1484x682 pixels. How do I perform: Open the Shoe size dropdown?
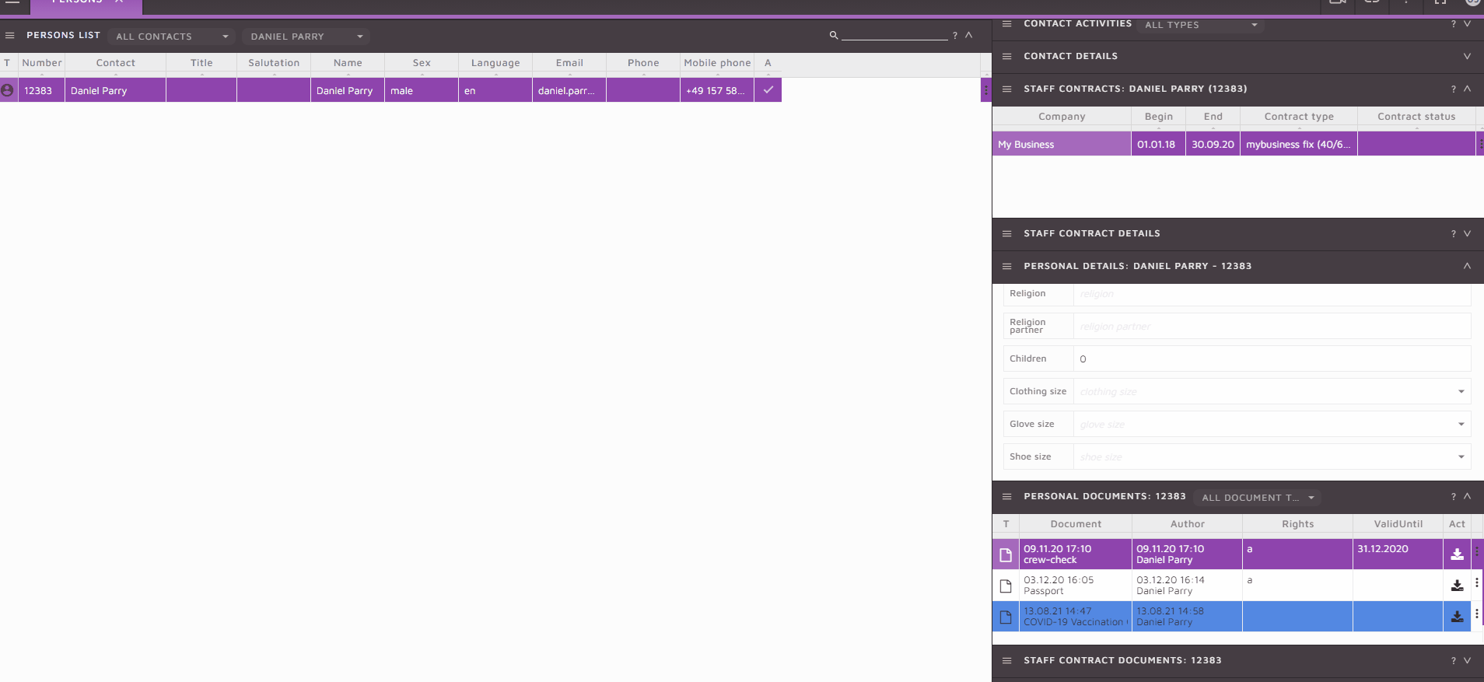(x=1272, y=456)
